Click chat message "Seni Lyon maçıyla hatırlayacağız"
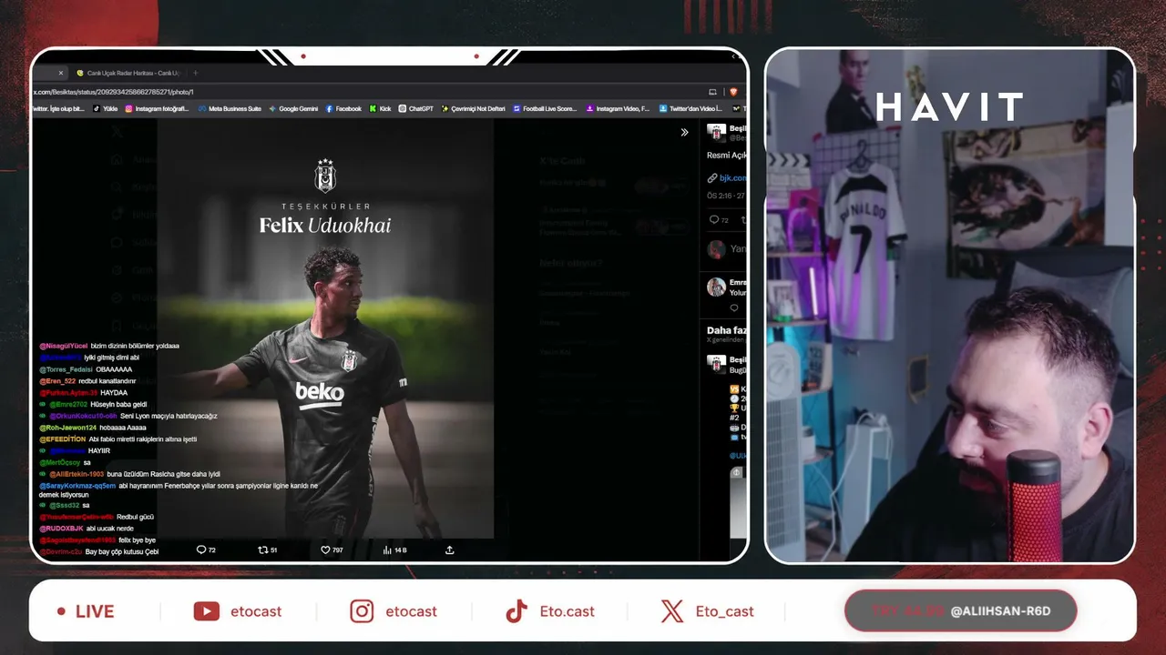The image size is (1166, 655). pos(169,416)
